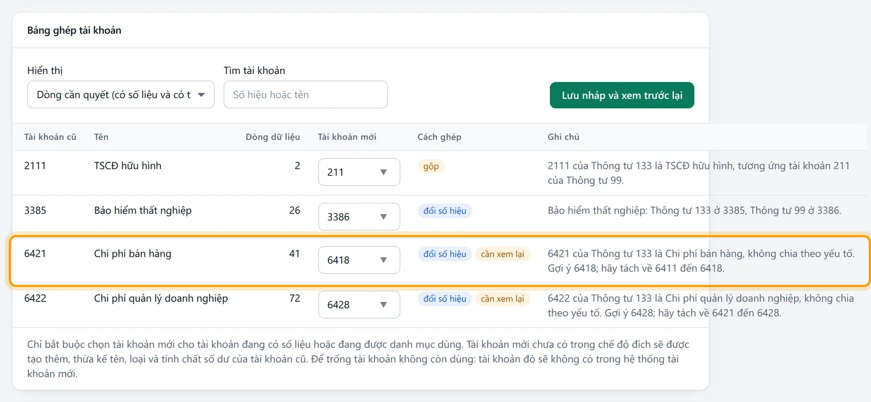This screenshot has width=871, height=402.
Task: Select old account number 6421
Action: [35, 253]
